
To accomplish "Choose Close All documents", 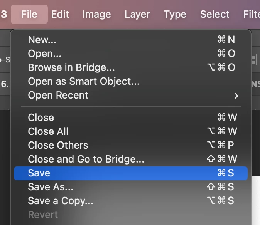I will (48, 131).
